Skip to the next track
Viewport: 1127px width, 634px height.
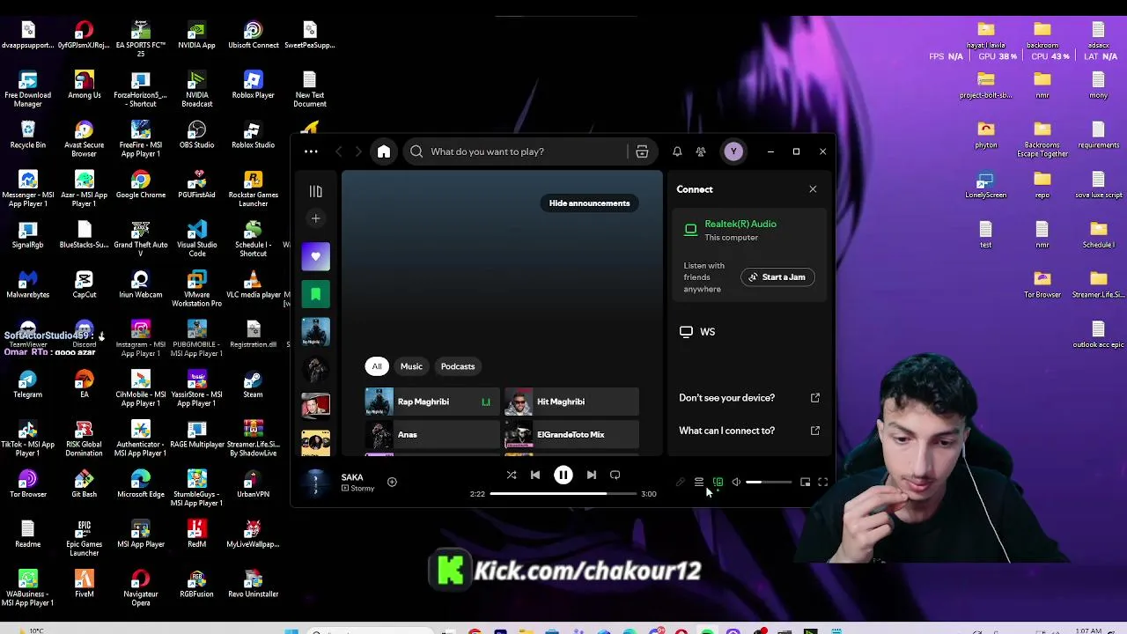[592, 475]
